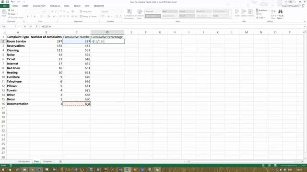
Task: Click the Clear eraser command
Action: coord(260,18)
